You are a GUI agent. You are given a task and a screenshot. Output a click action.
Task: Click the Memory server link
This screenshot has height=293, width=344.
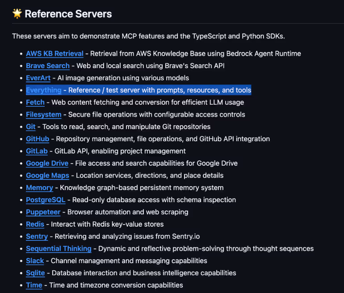click(x=39, y=188)
